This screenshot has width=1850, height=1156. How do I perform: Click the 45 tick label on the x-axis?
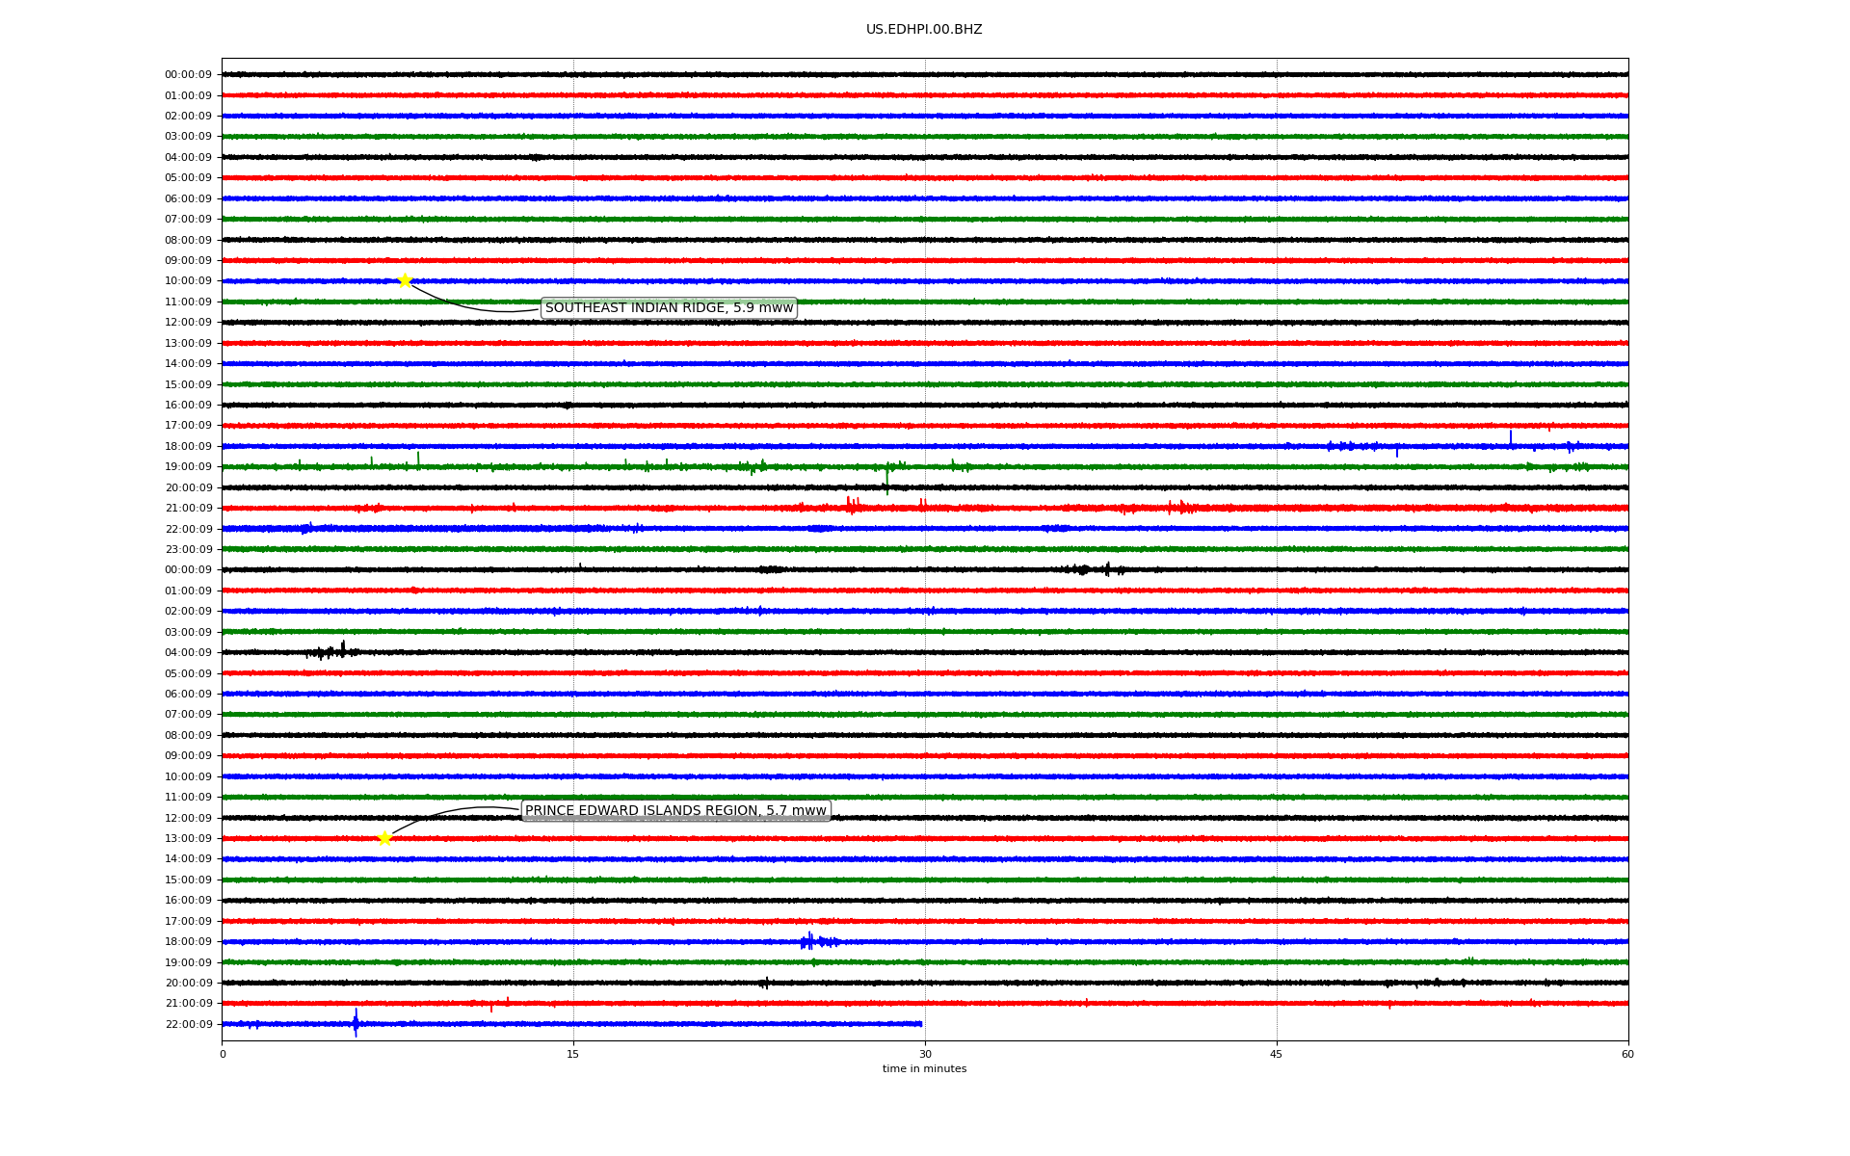pos(1277,1054)
